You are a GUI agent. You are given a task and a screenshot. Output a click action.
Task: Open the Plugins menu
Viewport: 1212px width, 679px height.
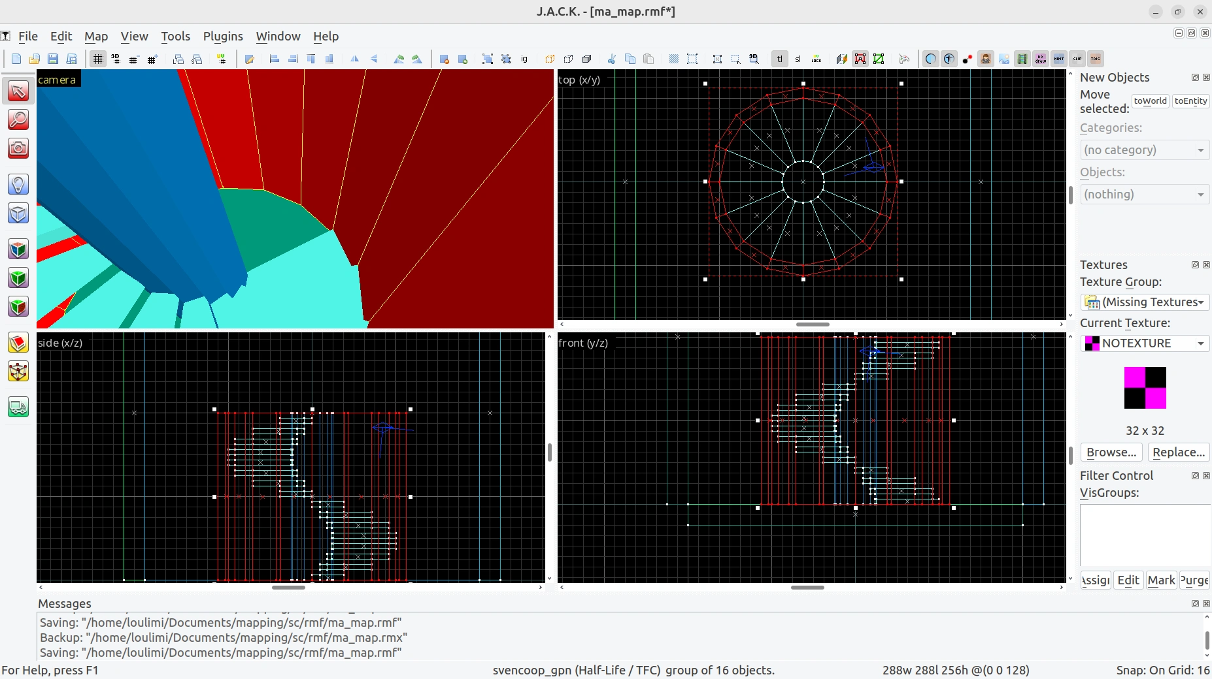223,37
